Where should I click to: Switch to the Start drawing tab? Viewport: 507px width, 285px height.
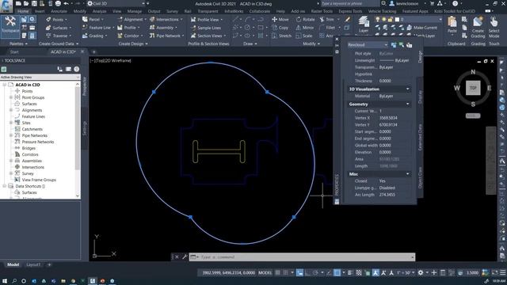[14, 51]
